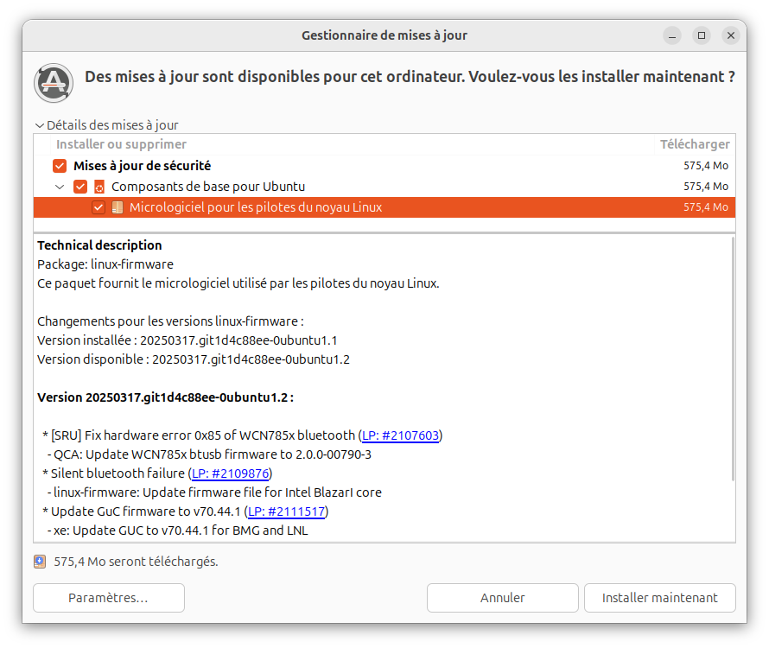769x648 pixels.
Task: Collapse Détails des mises à jour section
Action: click(x=107, y=125)
